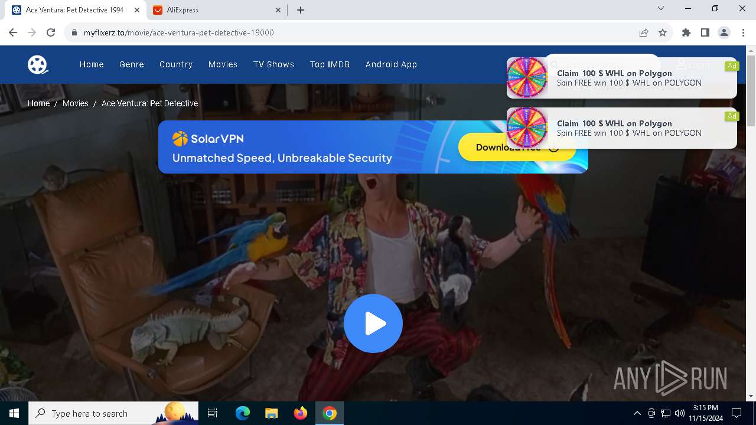756x425 pixels.
Task: Open Chrome extensions puzzle icon
Action: coord(686,32)
